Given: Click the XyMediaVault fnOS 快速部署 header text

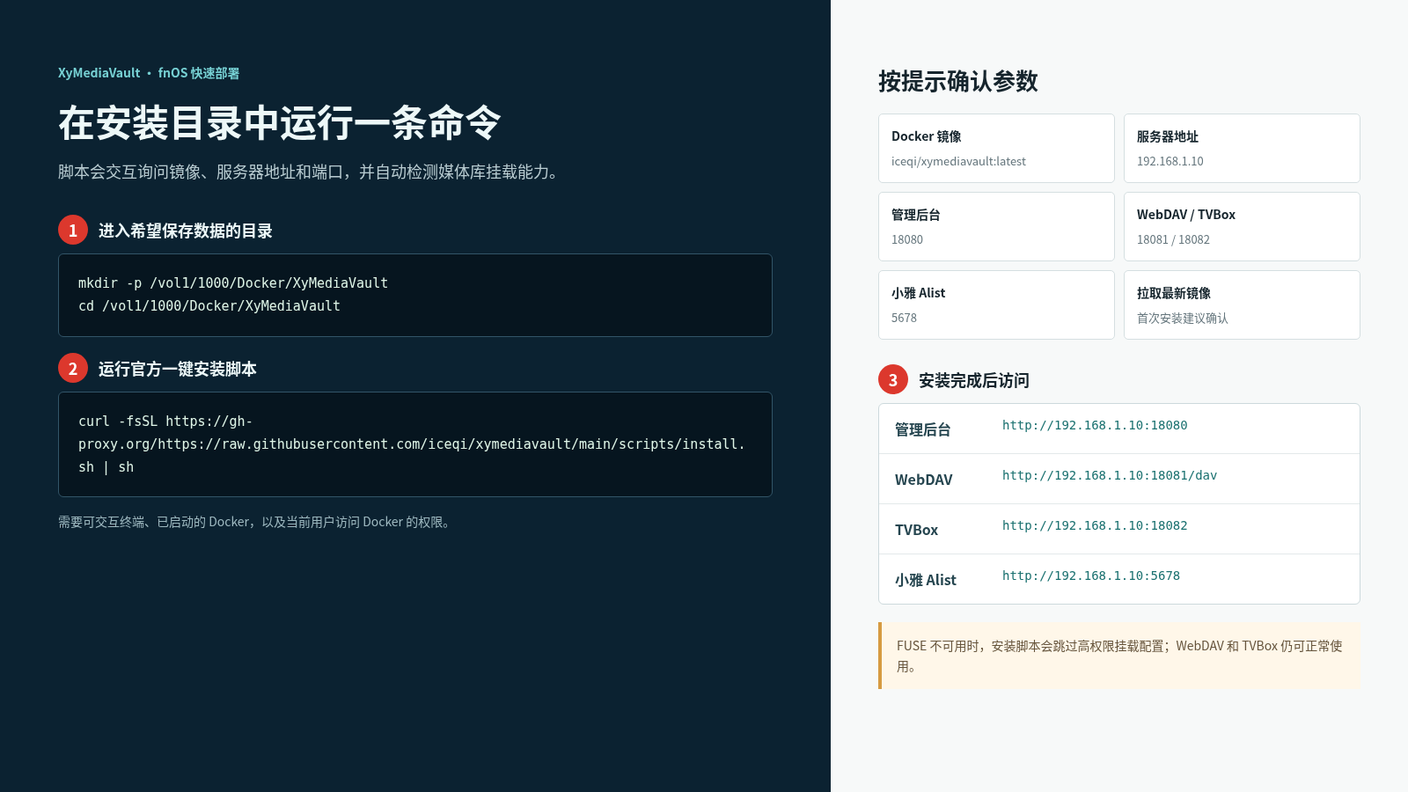Looking at the screenshot, I should click(x=149, y=73).
